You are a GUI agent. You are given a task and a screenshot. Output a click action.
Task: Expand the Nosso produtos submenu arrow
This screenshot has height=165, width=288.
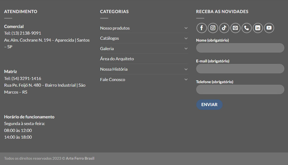tap(186, 28)
